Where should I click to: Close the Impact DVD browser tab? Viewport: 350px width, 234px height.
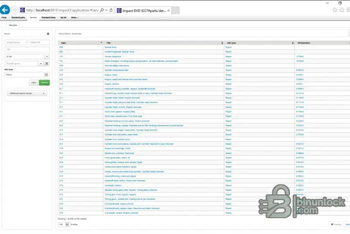pos(168,11)
